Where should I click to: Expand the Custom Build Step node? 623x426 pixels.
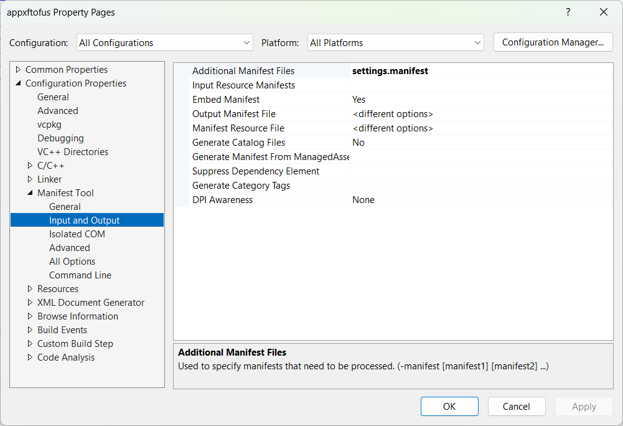tap(30, 344)
